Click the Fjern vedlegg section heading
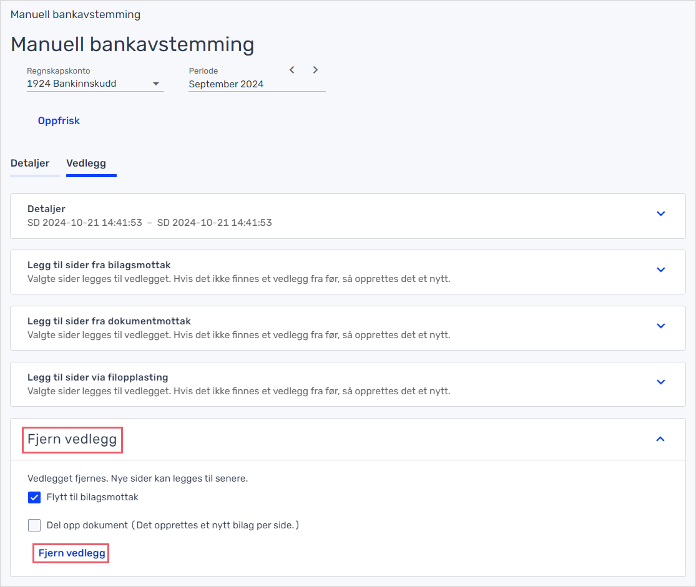This screenshot has height=587, width=696. click(72, 440)
